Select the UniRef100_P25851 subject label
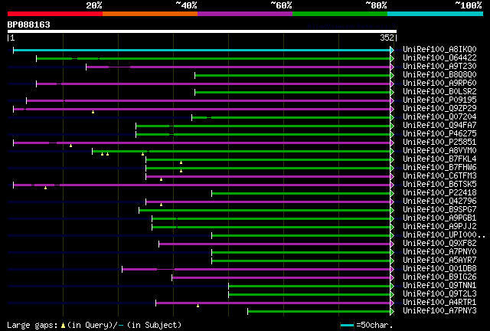 click(439, 143)
